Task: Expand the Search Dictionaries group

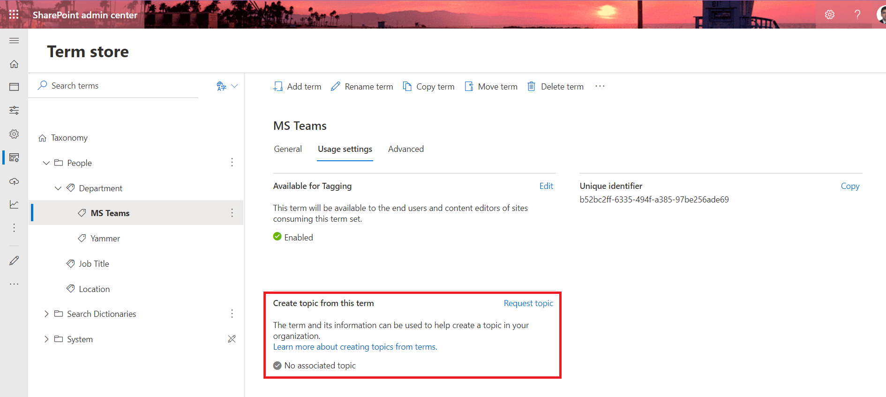Action: pos(46,314)
